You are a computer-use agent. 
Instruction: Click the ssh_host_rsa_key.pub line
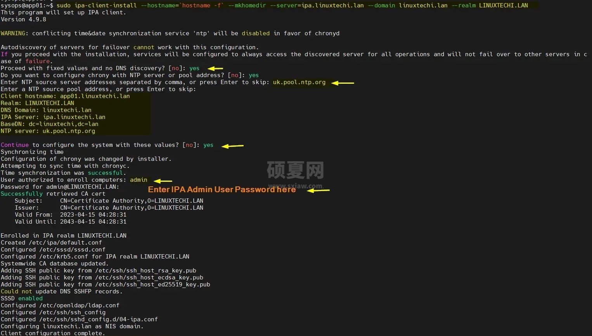pyautogui.click(x=99, y=271)
